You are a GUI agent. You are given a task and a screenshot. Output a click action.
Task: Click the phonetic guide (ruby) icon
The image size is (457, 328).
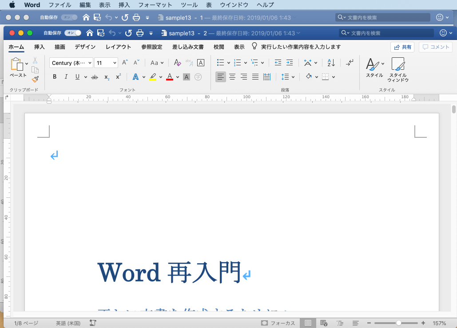tap(189, 62)
